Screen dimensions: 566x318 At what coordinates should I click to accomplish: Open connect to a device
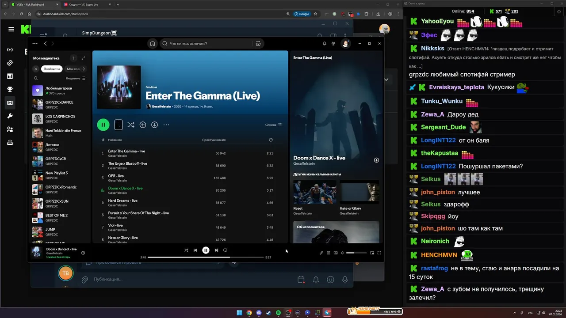(x=336, y=253)
